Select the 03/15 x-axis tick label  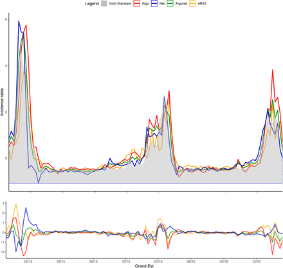[x=28, y=261]
